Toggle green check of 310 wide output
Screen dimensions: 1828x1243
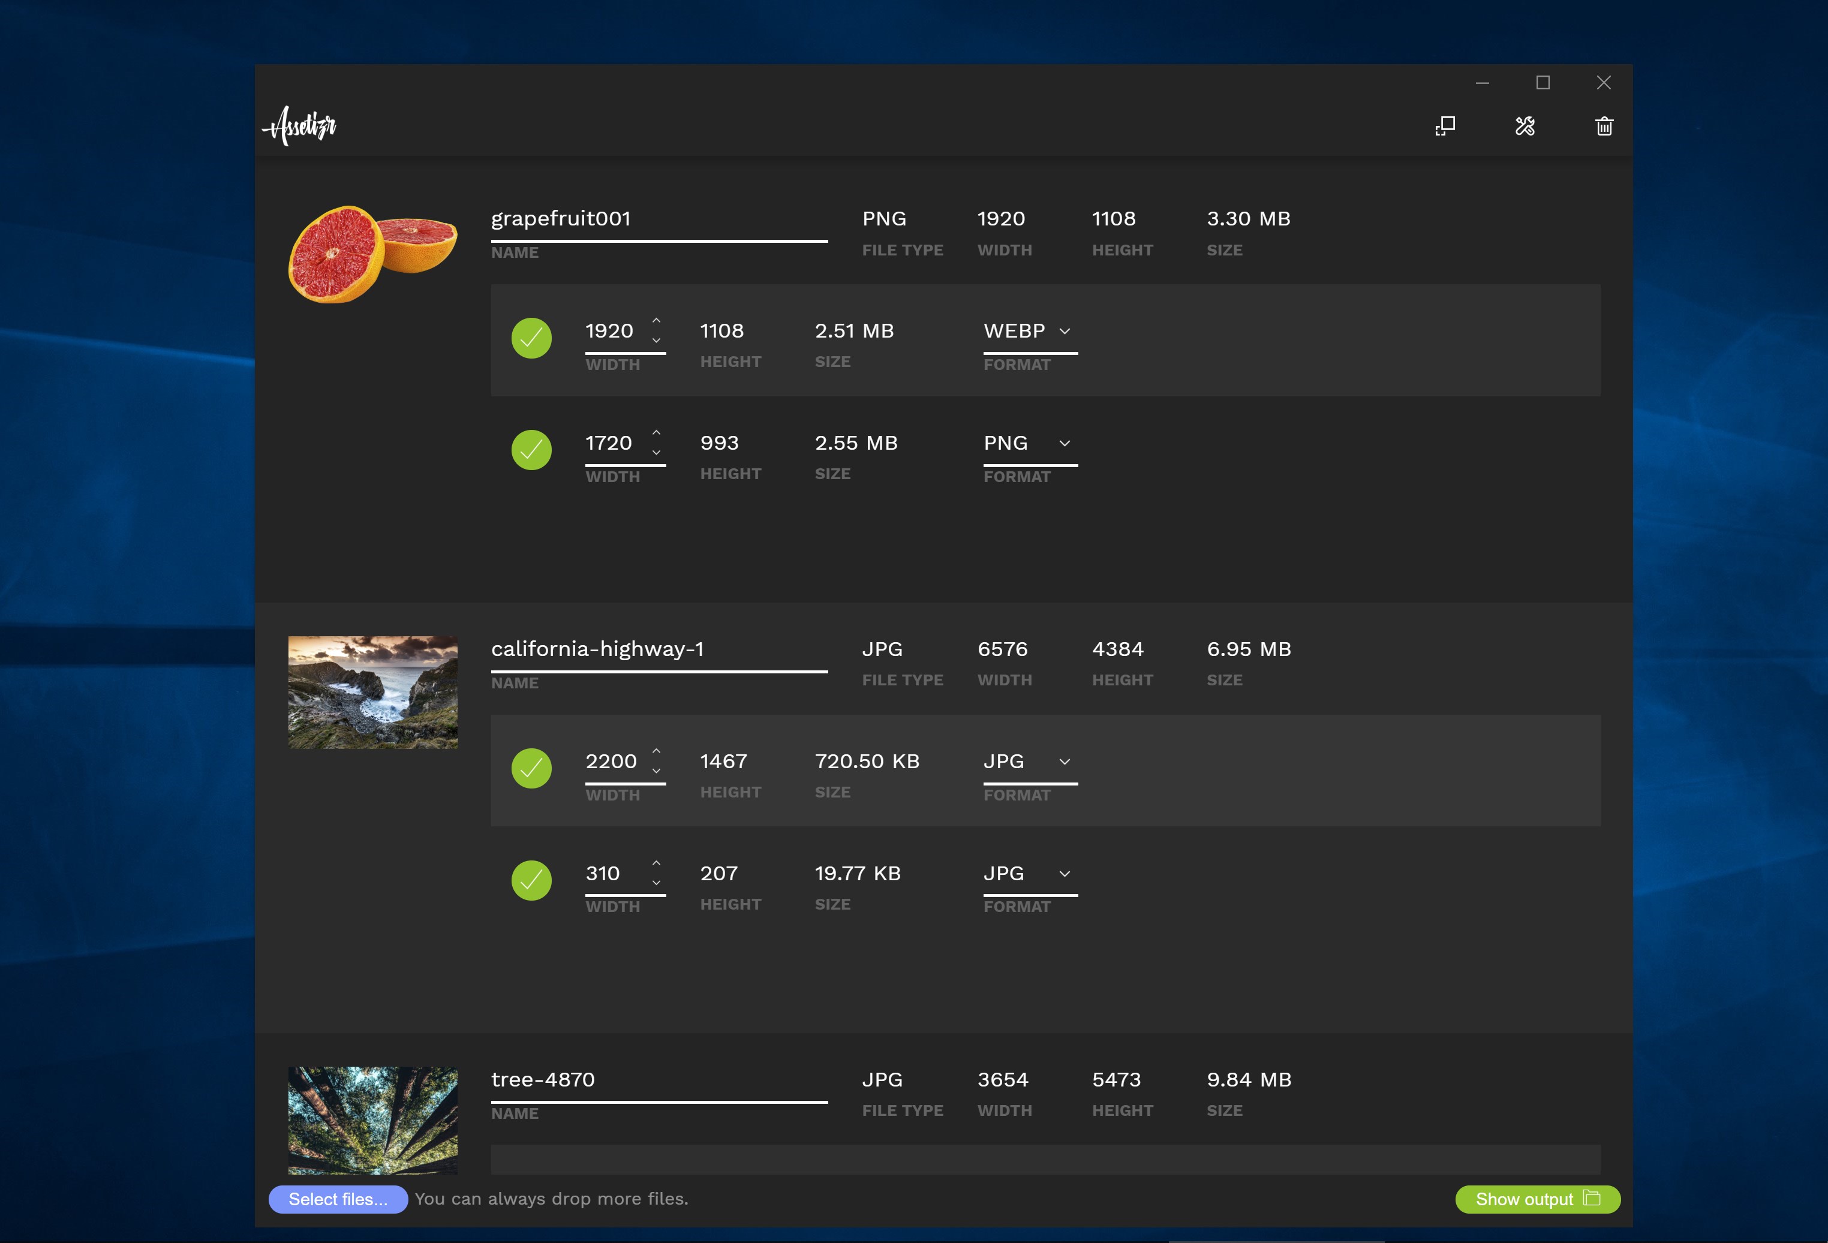point(532,881)
